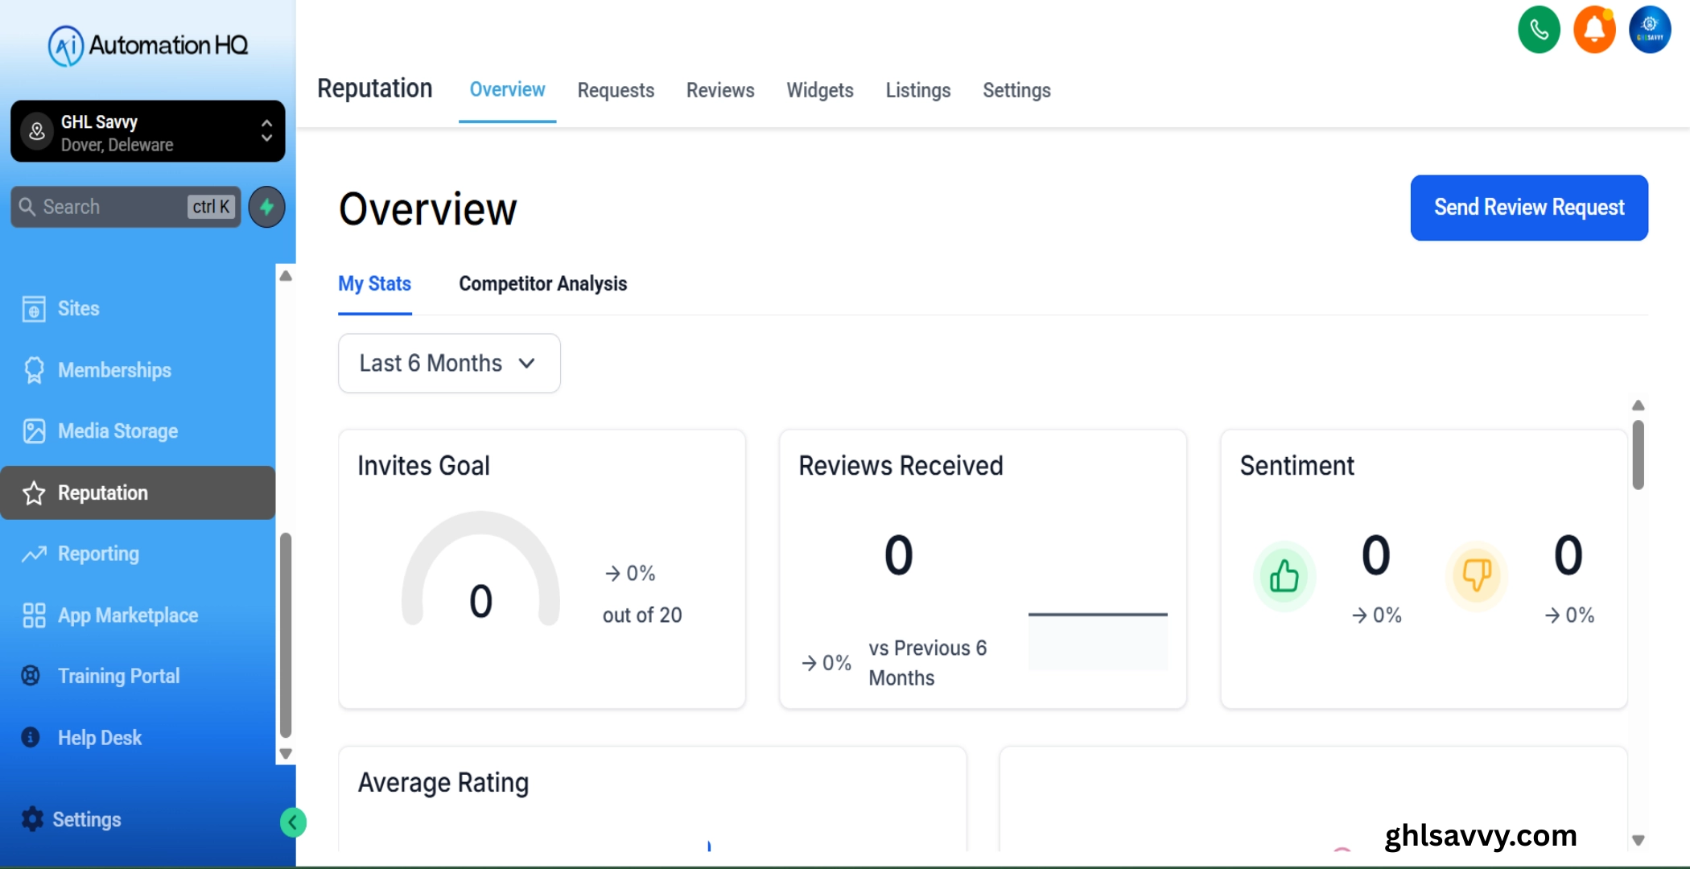Viewport: 1690px width, 869px height.
Task: Click the green phone call icon
Action: (1538, 31)
